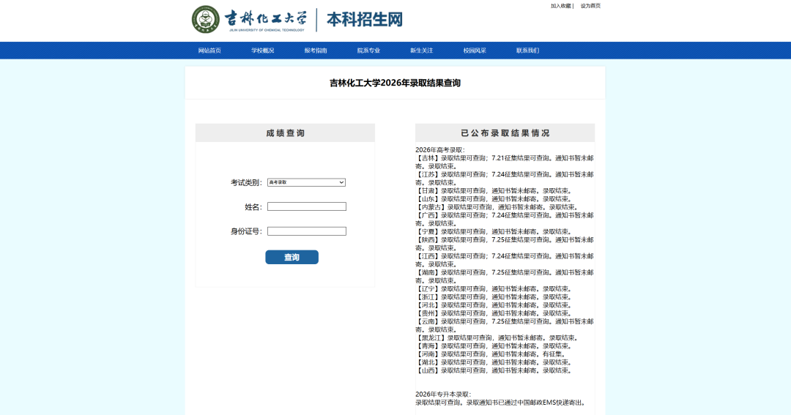791x415 pixels.
Task: Open the 校园风采 menu item
Action: tap(474, 51)
